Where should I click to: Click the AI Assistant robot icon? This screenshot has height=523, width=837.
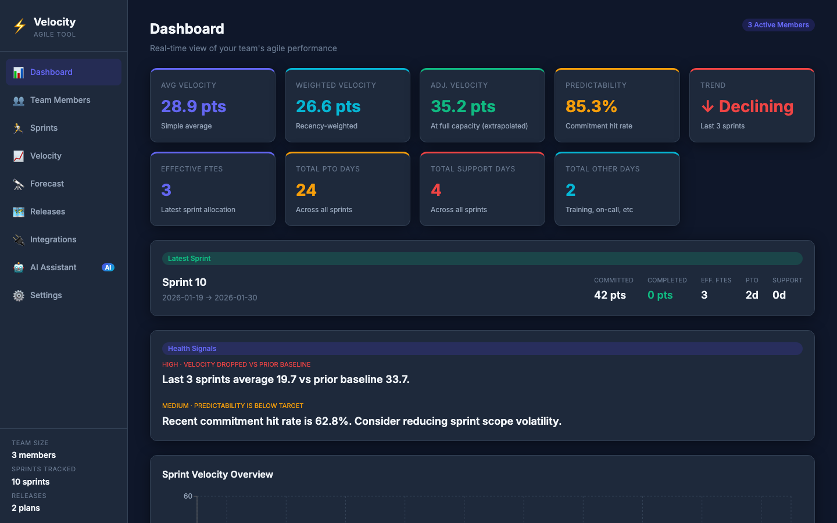[x=19, y=268]
